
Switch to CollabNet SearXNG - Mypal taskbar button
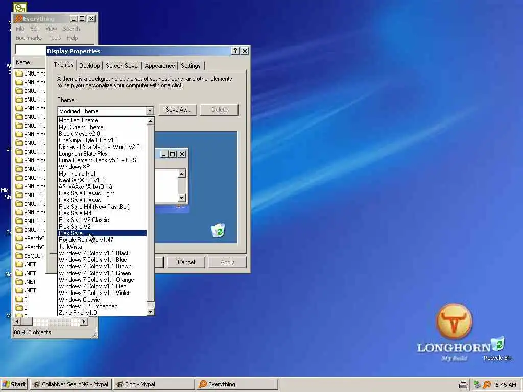click(x=71, y=384)
